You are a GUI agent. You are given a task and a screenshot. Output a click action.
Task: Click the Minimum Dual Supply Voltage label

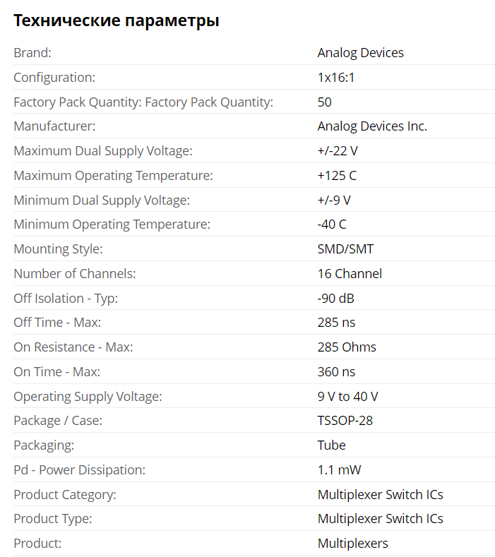click(x=102, y=200)
